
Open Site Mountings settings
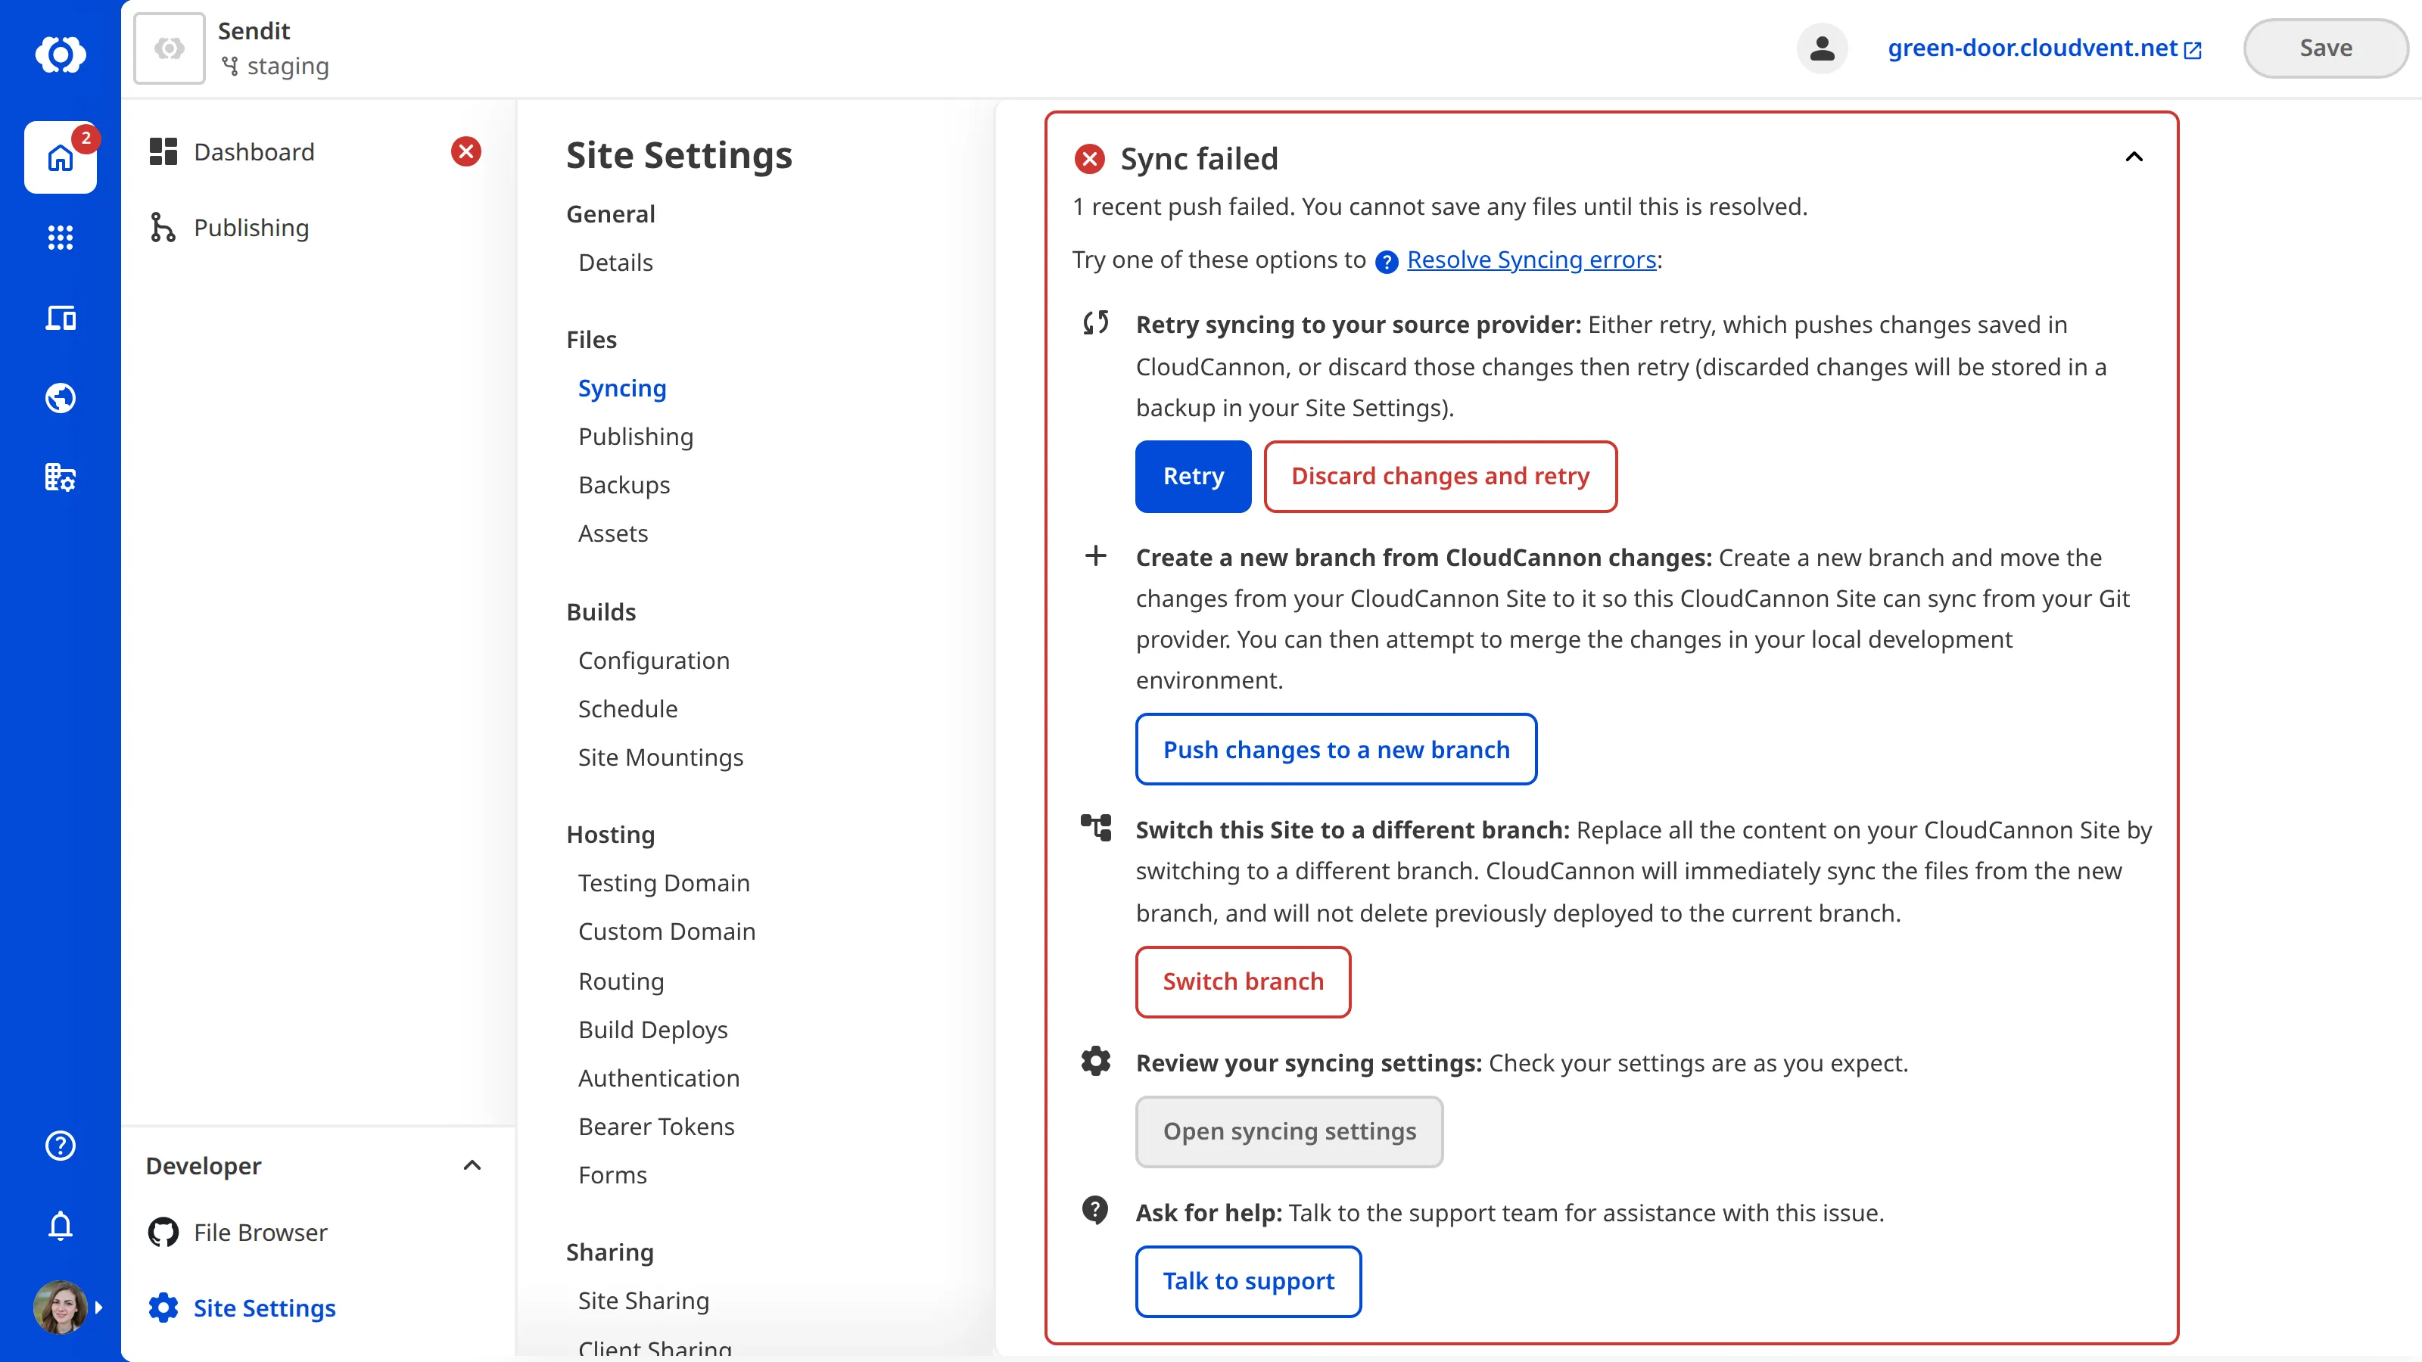660,757
